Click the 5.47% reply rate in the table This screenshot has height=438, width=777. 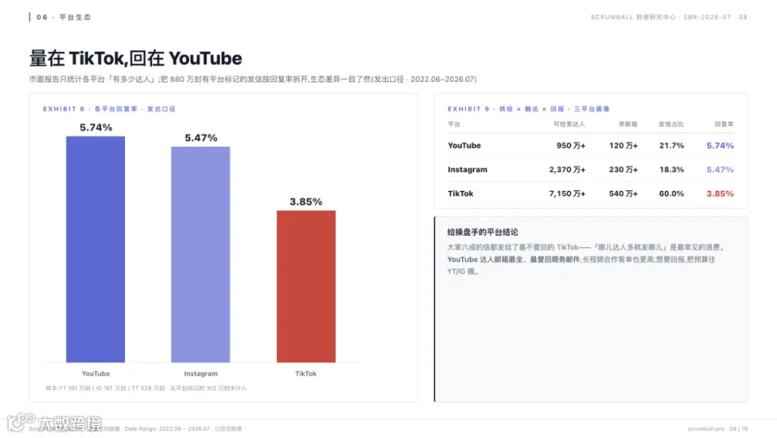click(x=720, y=169)
